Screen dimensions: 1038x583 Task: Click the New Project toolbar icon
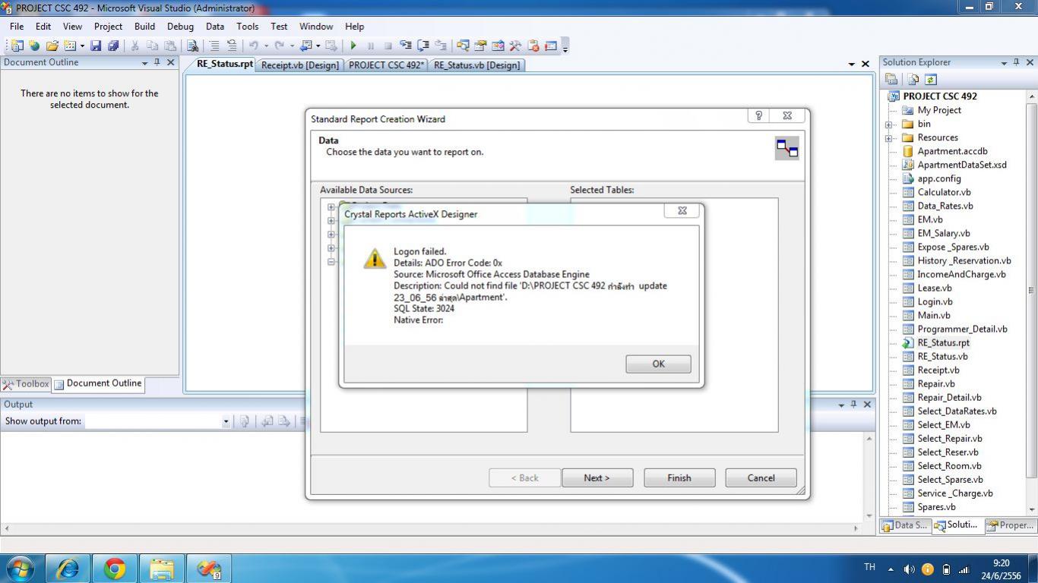[17, 46]
